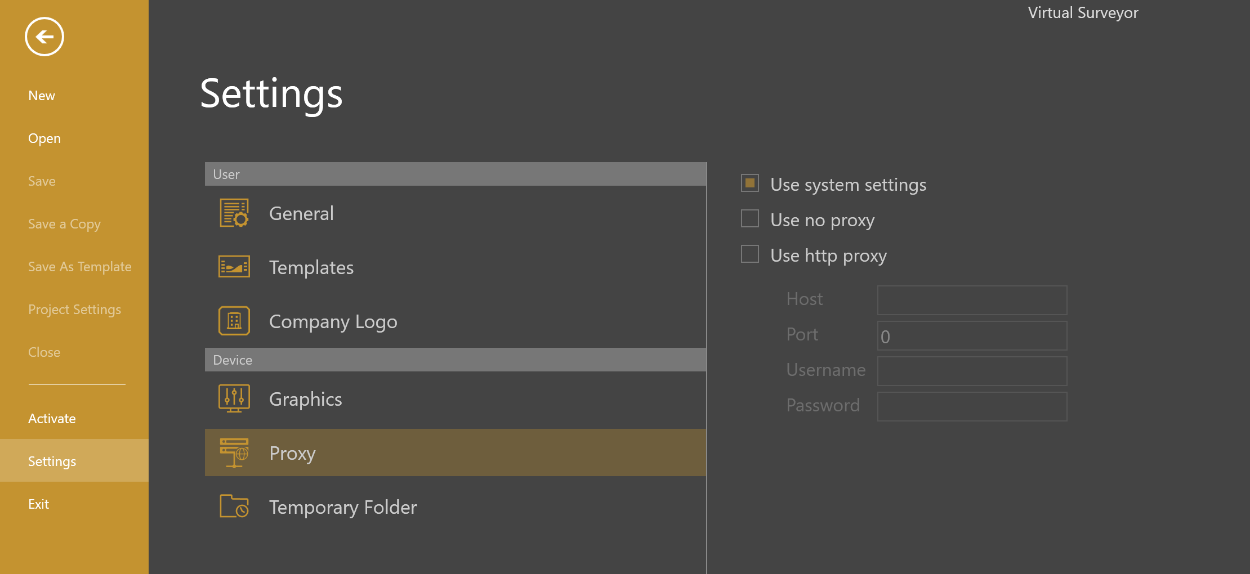Check the Use no proxy option
Image resolution: width=1250 pixels, height=574 pixels.
(x=750, y=219)
